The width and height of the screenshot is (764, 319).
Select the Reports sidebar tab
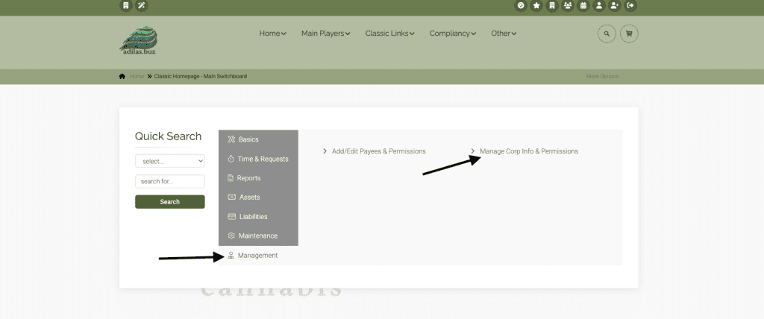pos(249,178)
